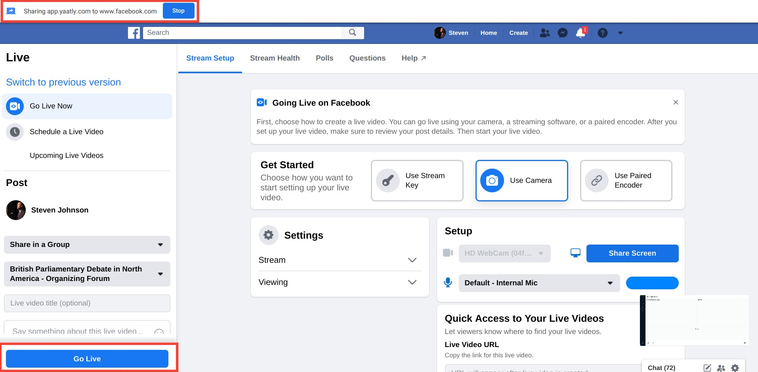Open the Messenger icon
The height and width of the screenshot is (372, 758).
pyautogui.click(x=563, y=33)
